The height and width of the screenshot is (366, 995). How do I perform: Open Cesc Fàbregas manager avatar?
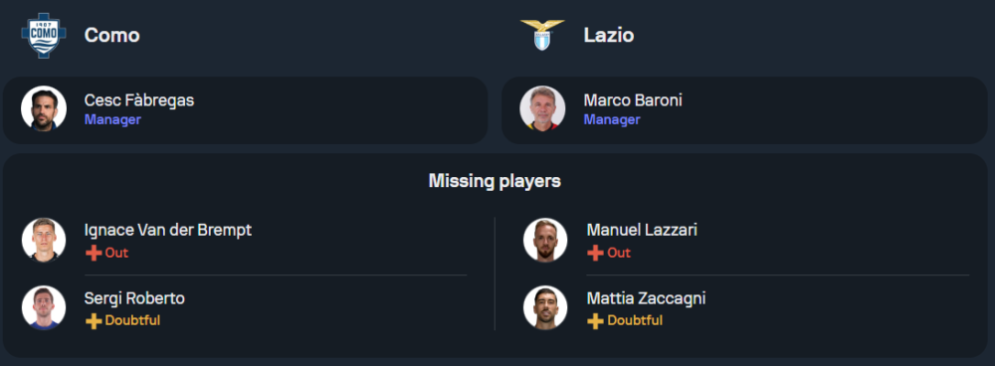point(44,108)
